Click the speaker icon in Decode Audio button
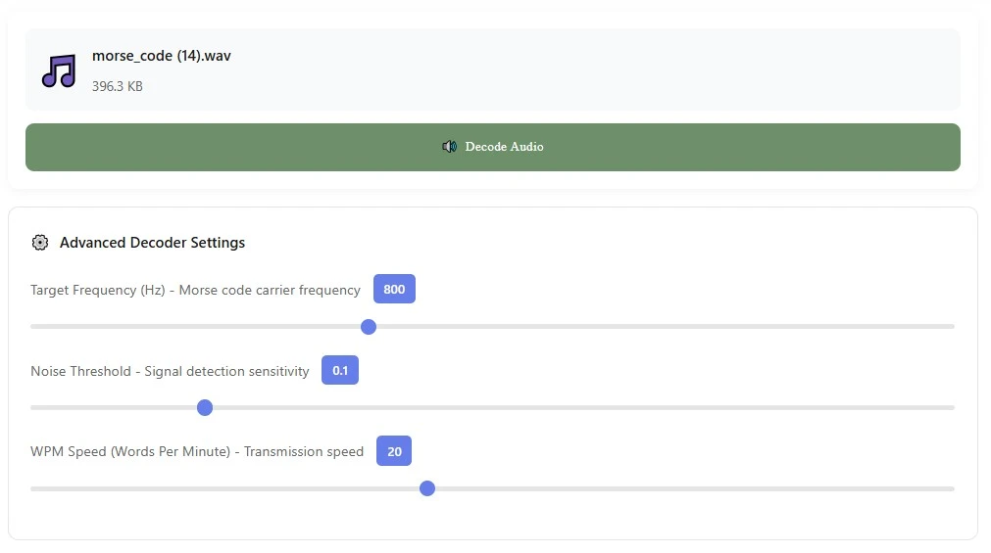Viewport: 991px width, 553px height. click(x=449, y=147)
